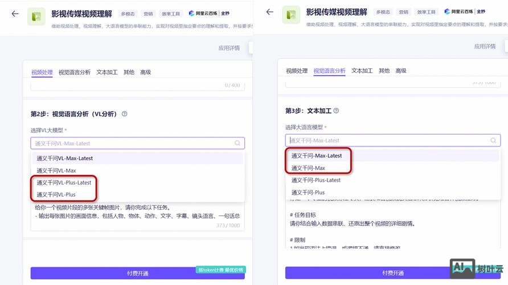508x285 pixels.
Task: Click 第3步：文本加工 heading
Action: coord(308,111)
